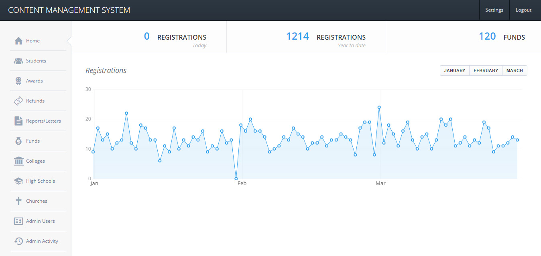
Task: Open Students via the people icon
Action: click(x=18, y=61)
